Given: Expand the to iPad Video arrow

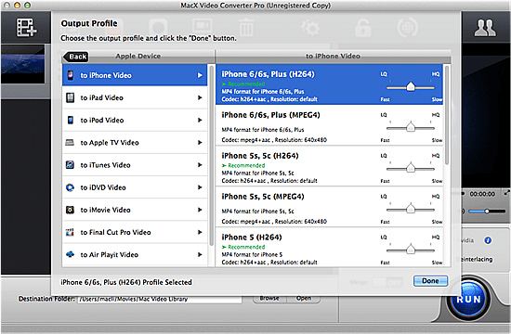Looking at the screenshot, I should click(x=200, y=97).
